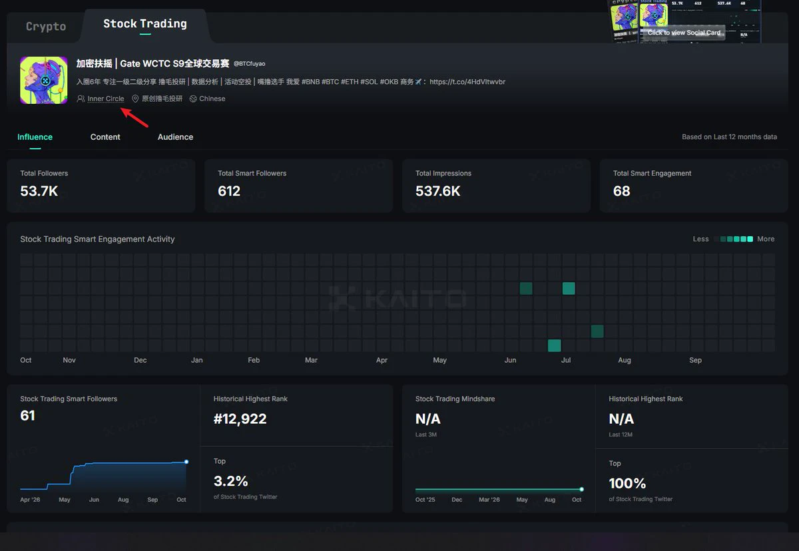Image resolution: width=799 pixels, height=551 pixels.
Task: Click the "原创撸毛投研" location text
Action: pyautogui.click(x=162, y=98)
